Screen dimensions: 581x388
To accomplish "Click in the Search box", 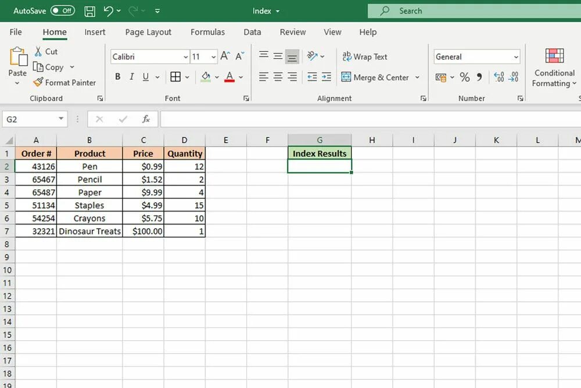I will (474, 10).
